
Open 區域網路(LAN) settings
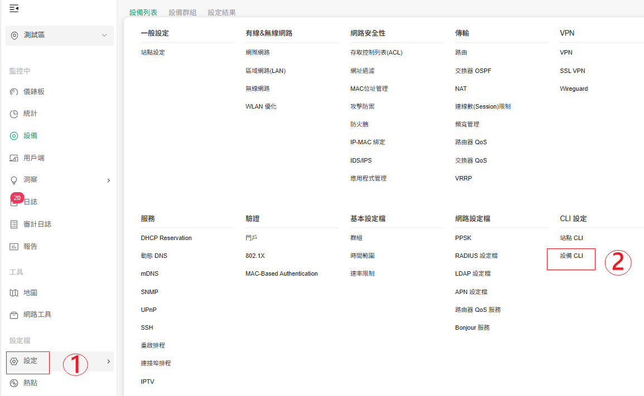[265, 71]
